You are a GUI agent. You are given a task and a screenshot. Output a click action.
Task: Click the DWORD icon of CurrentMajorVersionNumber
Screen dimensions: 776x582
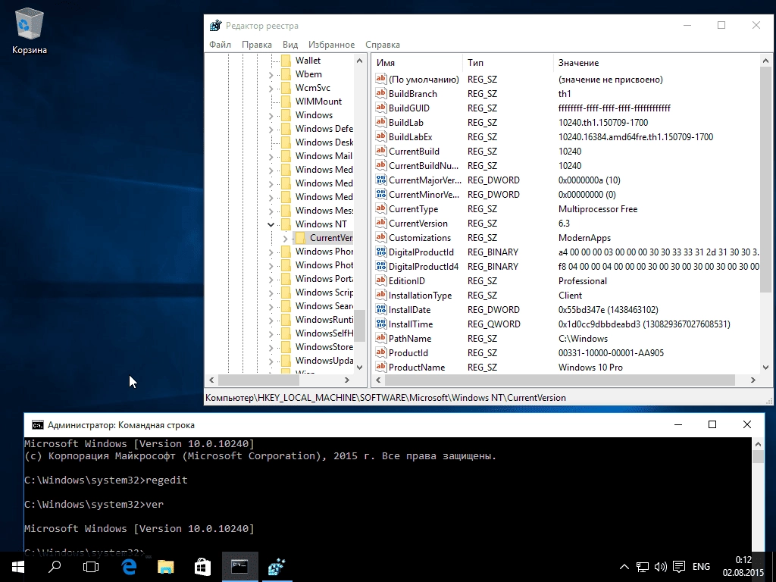(380, 180)
